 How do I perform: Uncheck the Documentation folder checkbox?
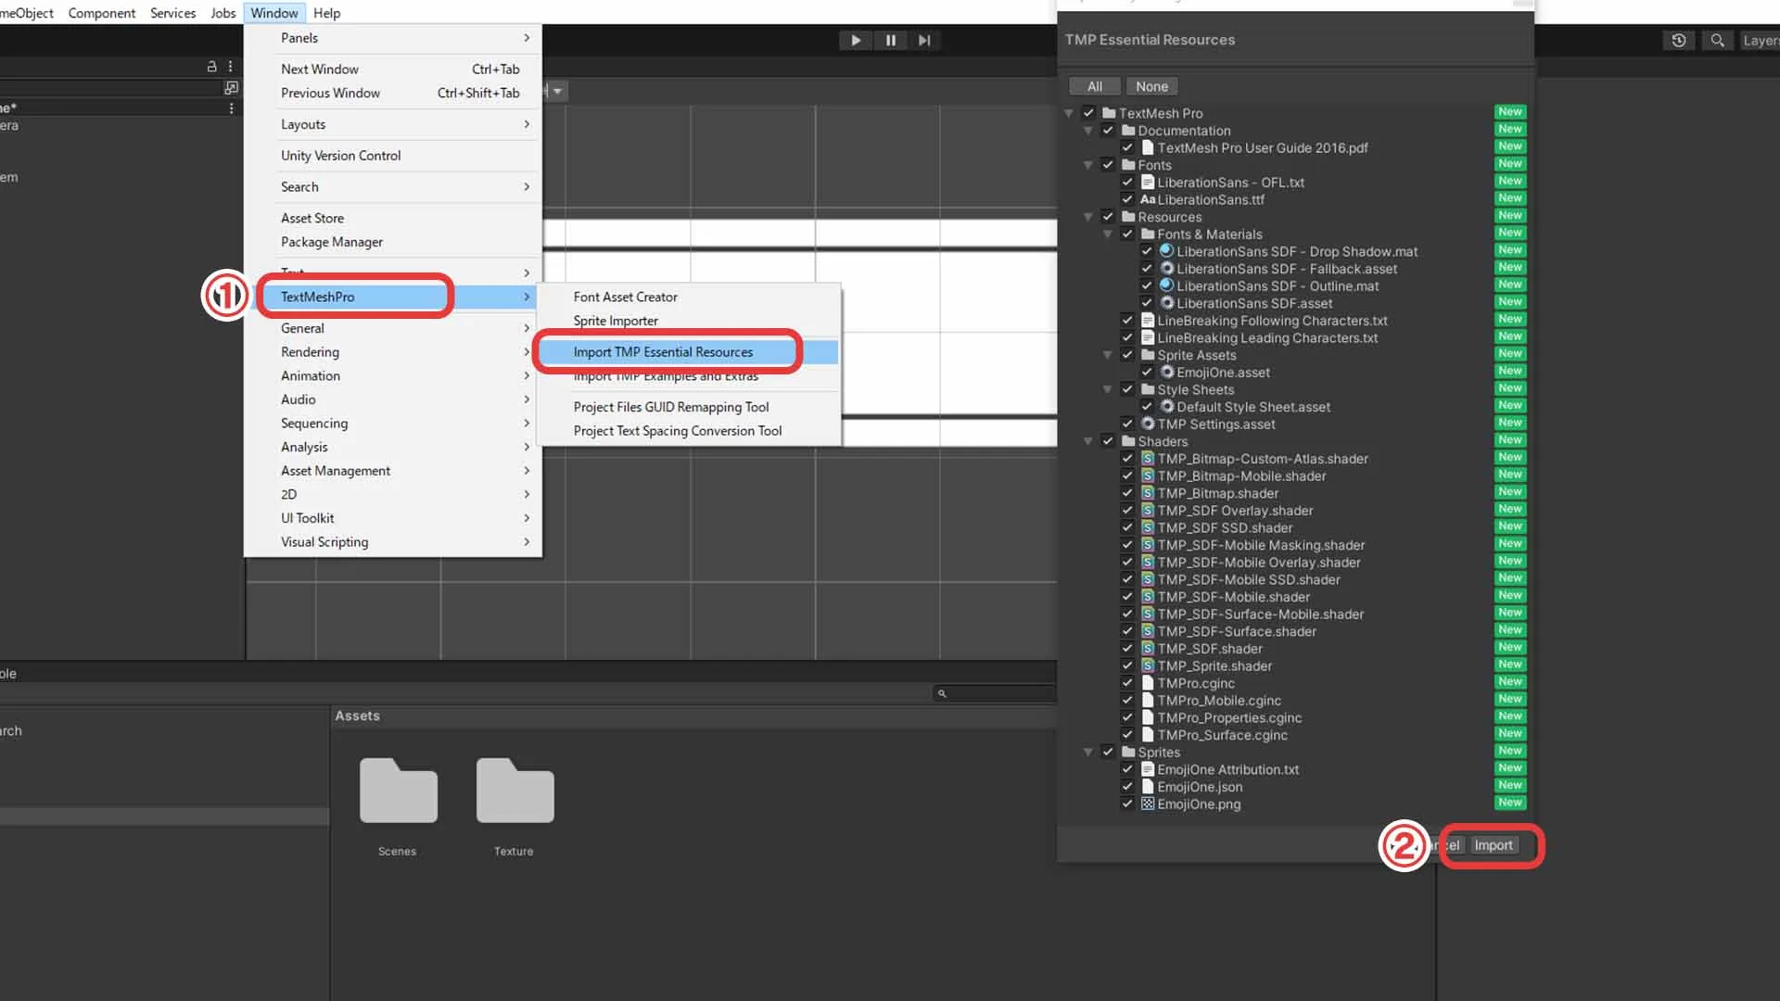pos(1108,131)
